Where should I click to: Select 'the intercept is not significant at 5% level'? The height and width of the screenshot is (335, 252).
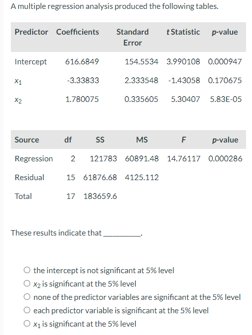pos(27,271)
